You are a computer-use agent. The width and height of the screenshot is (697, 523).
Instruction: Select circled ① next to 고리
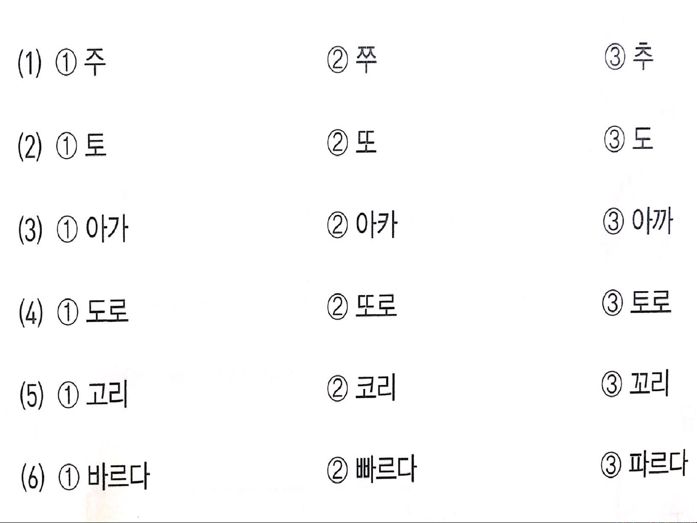(68, 395)
